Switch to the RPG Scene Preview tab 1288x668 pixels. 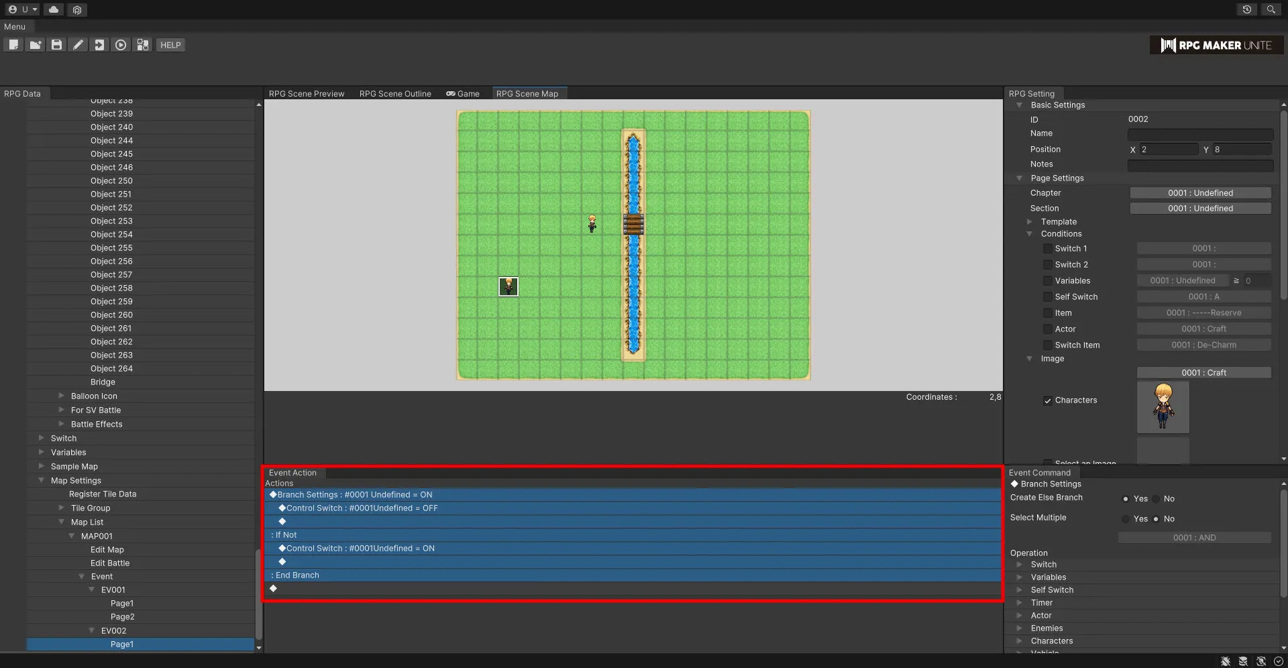tap(306, 94)
